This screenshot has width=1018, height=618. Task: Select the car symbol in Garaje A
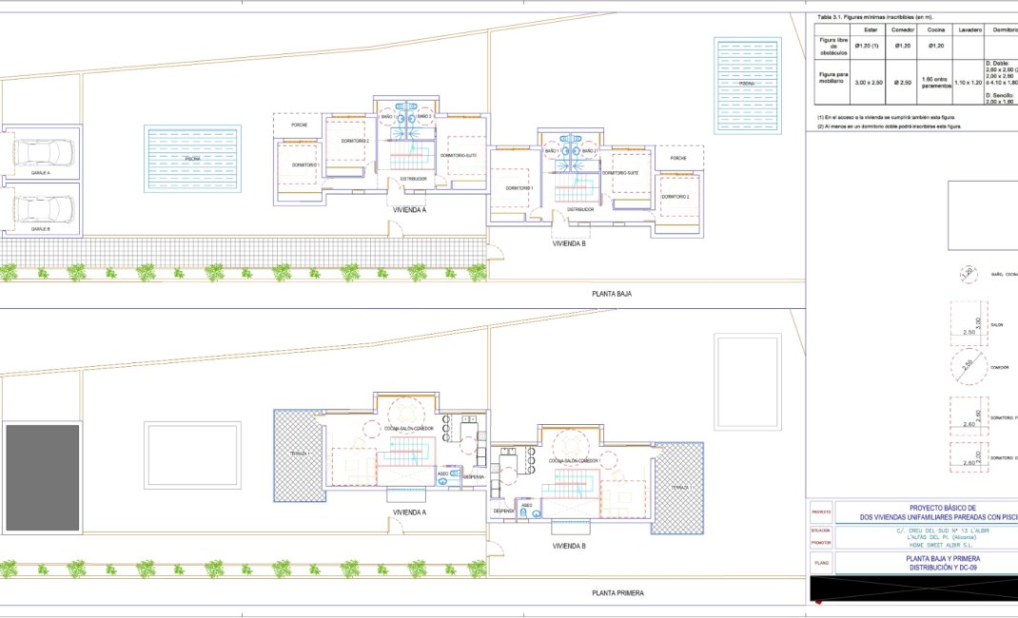(44, 152)
